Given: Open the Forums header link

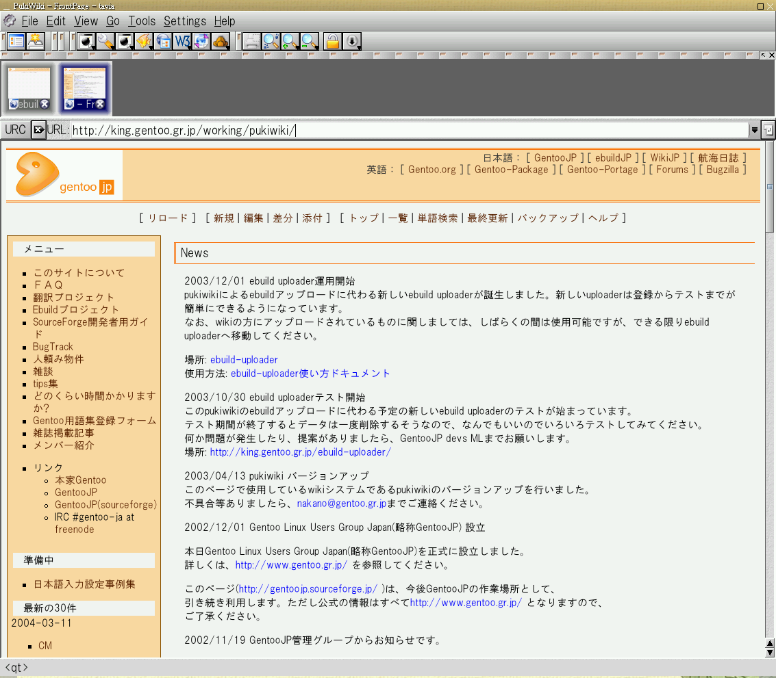Looking at the screenshot, I should (672, 170).
